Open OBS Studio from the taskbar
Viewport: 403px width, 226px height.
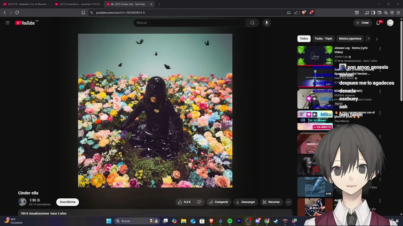248,221
